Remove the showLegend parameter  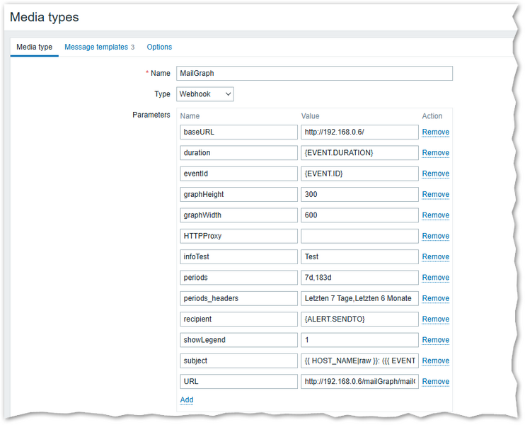point(435,340)
